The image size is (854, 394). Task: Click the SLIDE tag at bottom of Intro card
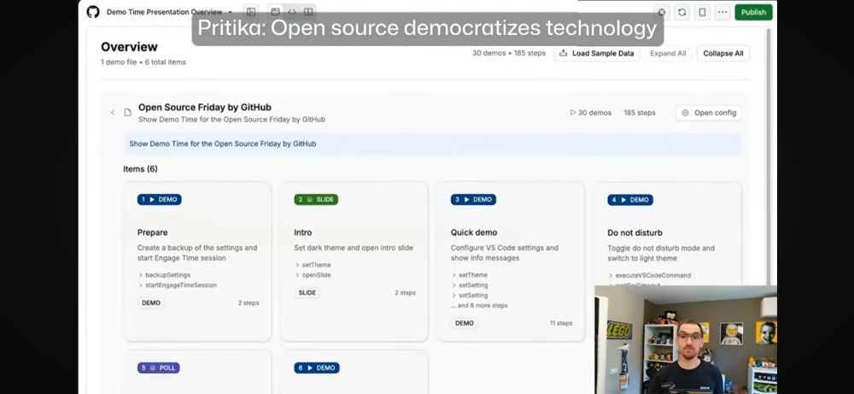click(x=307, y=292)
